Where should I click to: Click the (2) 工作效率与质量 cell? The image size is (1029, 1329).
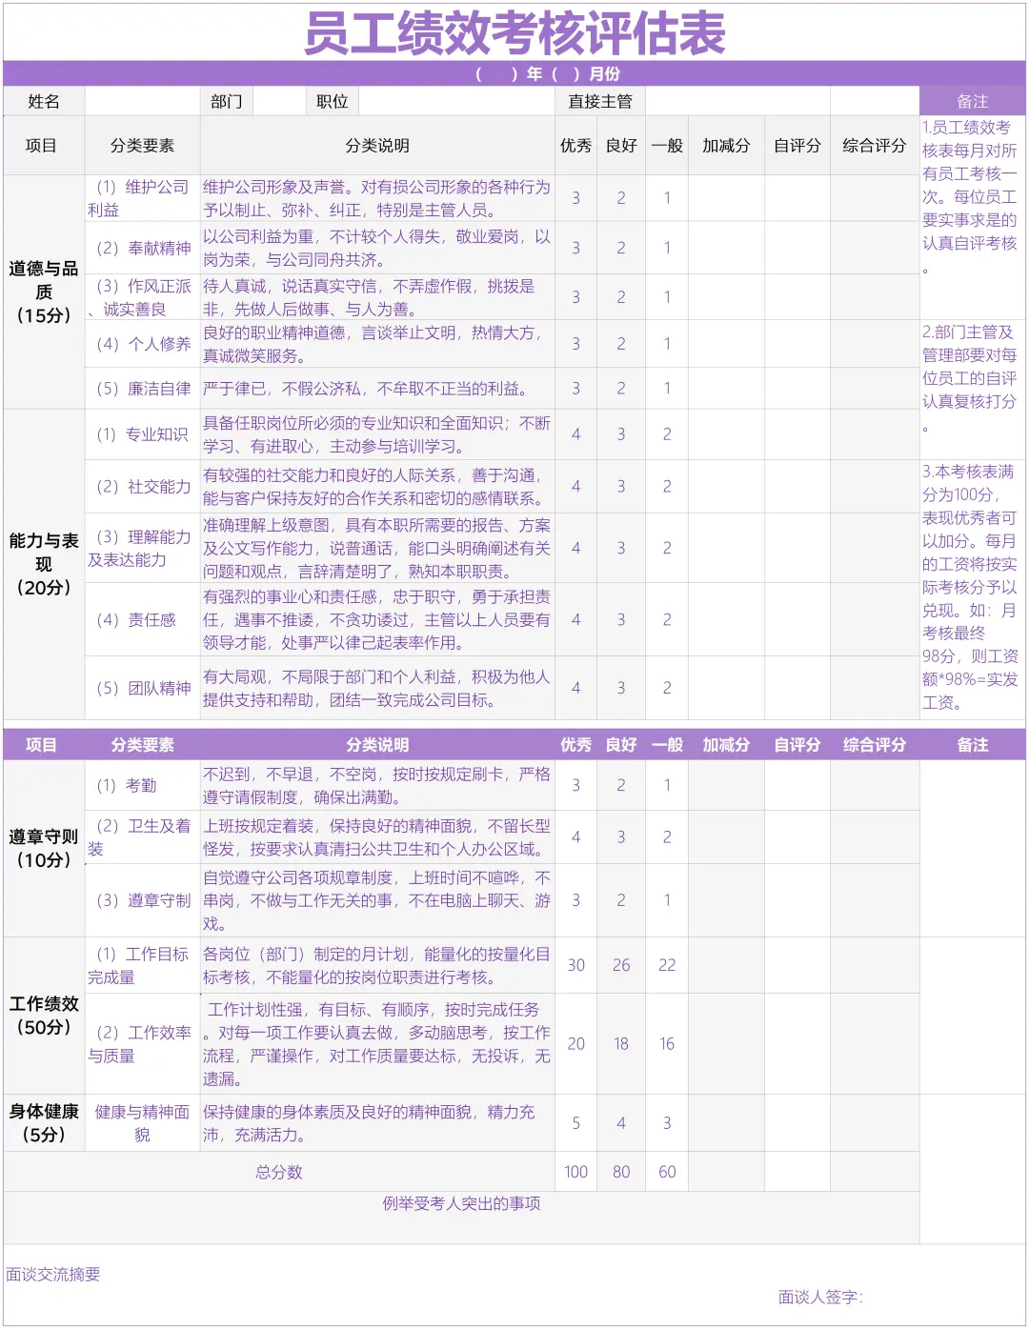tap(143, 1044)
